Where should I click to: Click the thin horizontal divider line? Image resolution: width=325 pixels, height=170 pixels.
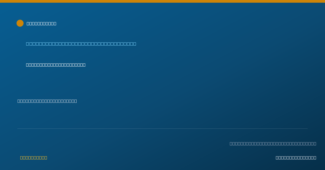click(x=162, y=128)
